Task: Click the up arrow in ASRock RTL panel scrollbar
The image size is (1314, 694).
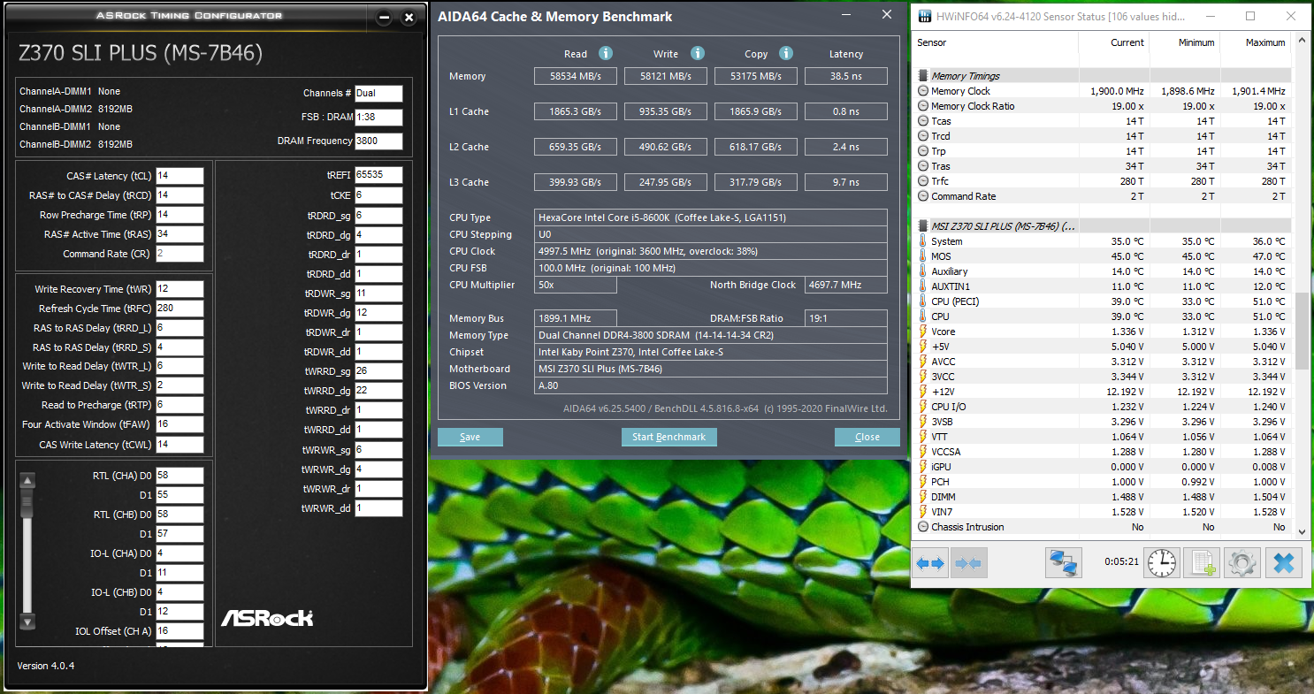Action: tap(27, 481)
